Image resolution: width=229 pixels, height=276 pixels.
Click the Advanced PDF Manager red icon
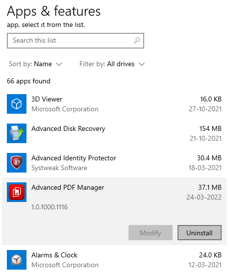click(x=17, y=192)
